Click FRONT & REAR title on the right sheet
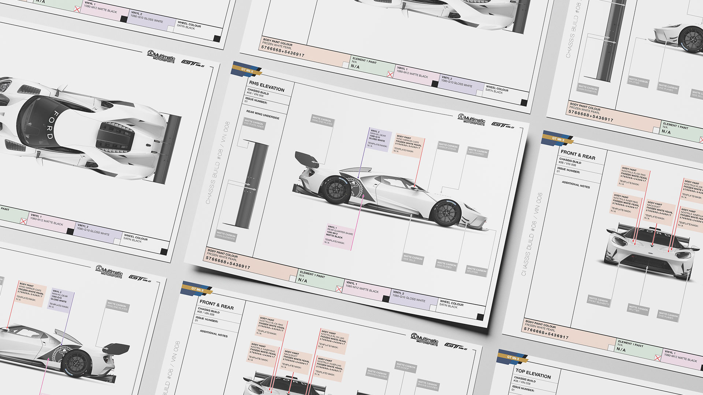Viewport: 703px width, 395px height. (x=578, y=154)
